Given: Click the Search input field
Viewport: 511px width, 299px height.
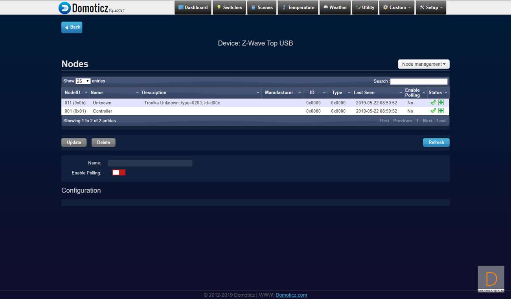Looking at the screenshot, I should (419, 81).
